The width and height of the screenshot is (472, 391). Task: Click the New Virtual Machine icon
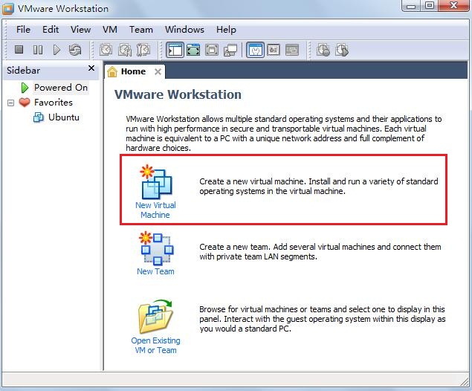(156, 182)
